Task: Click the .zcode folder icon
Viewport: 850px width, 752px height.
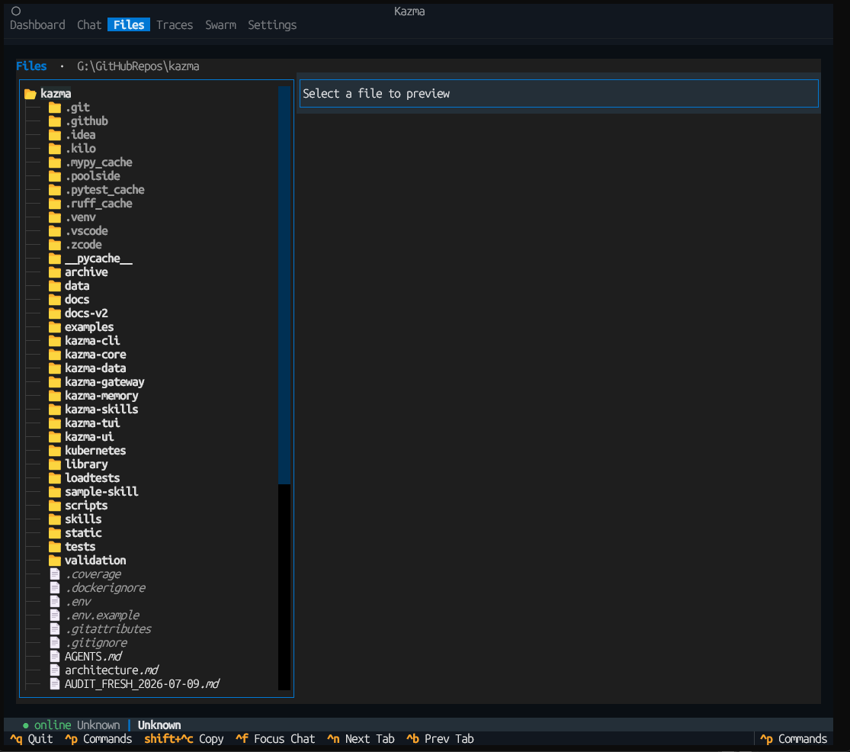Action: coord(55,245)
